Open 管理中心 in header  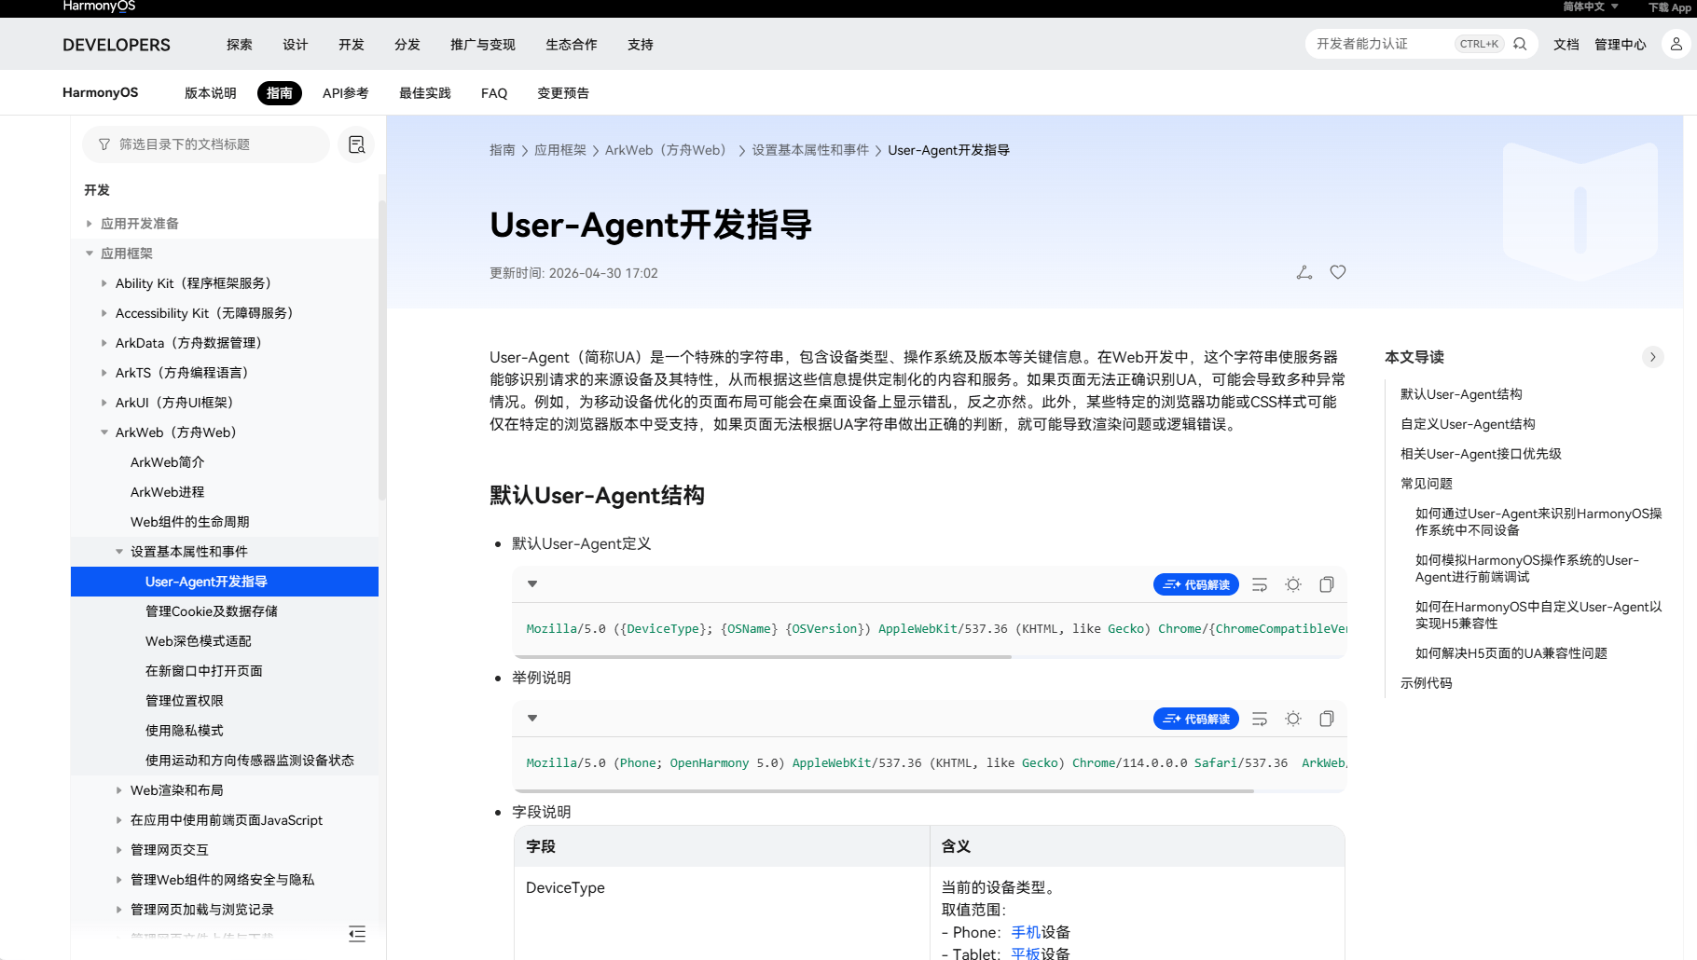[1621, 45]
